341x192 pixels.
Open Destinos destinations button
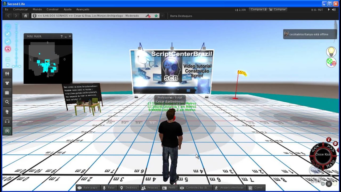point(129,188)
